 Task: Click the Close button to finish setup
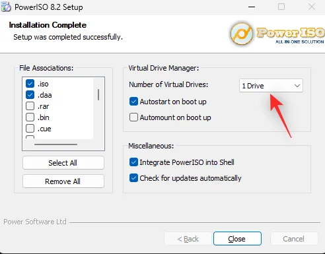coord(237,239)
